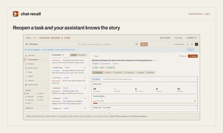Click the Search button
This screenshot has width=223, height=133.
(x=144, y=44)
